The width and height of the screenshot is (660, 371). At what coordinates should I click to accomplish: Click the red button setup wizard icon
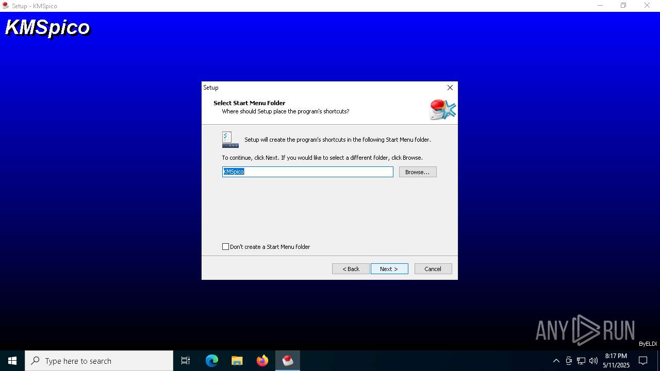pyautogui.click(x=443, y=109)
